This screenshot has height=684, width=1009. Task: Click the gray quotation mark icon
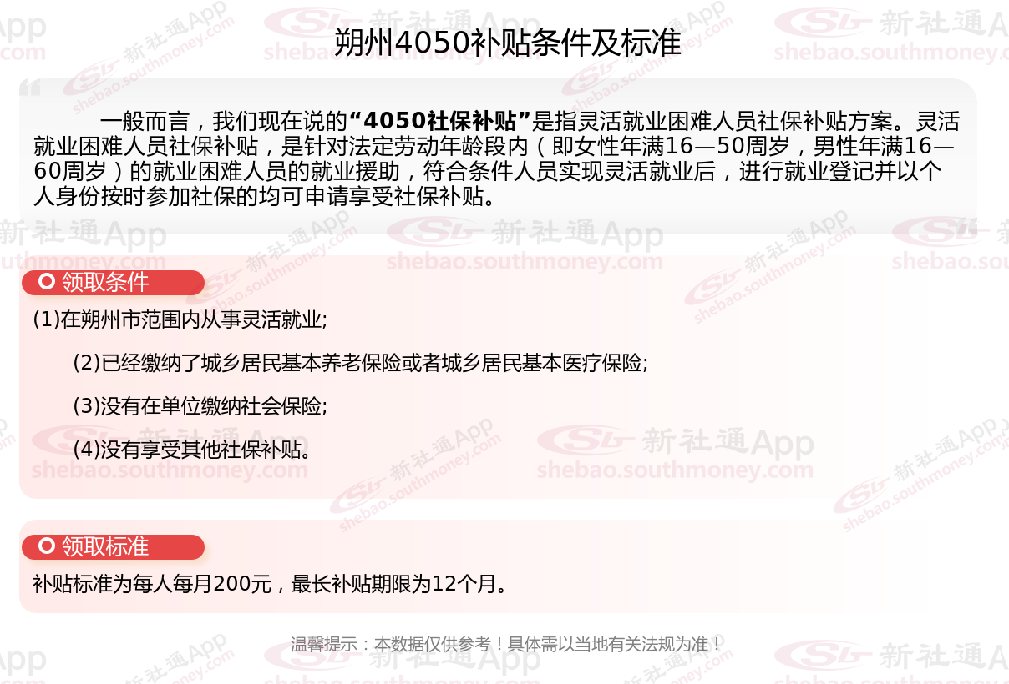point(30,88)
